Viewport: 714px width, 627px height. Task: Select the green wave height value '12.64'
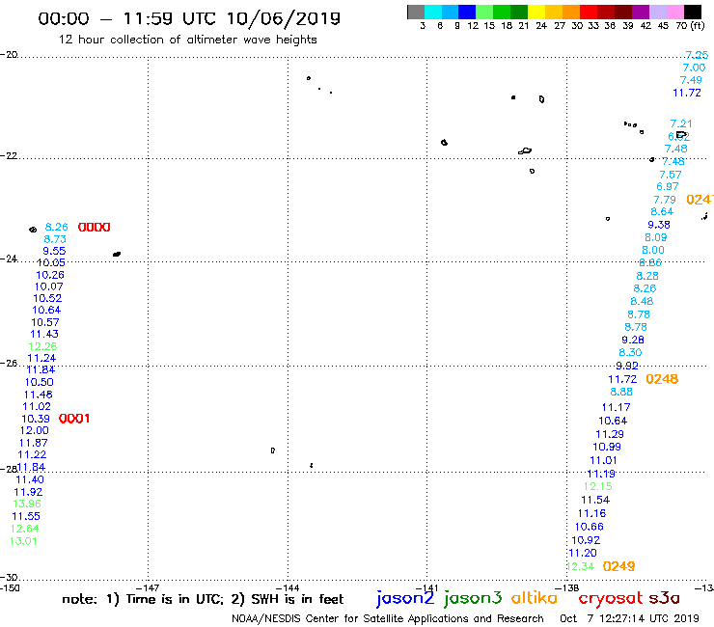pyautogui.click(x=24, y=529)
